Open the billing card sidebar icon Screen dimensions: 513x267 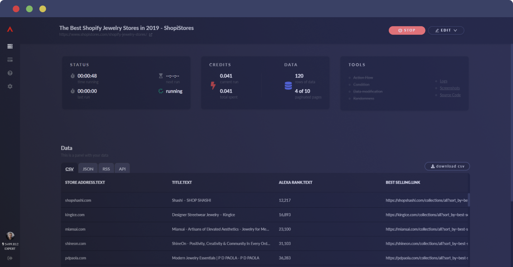point(10,60)
